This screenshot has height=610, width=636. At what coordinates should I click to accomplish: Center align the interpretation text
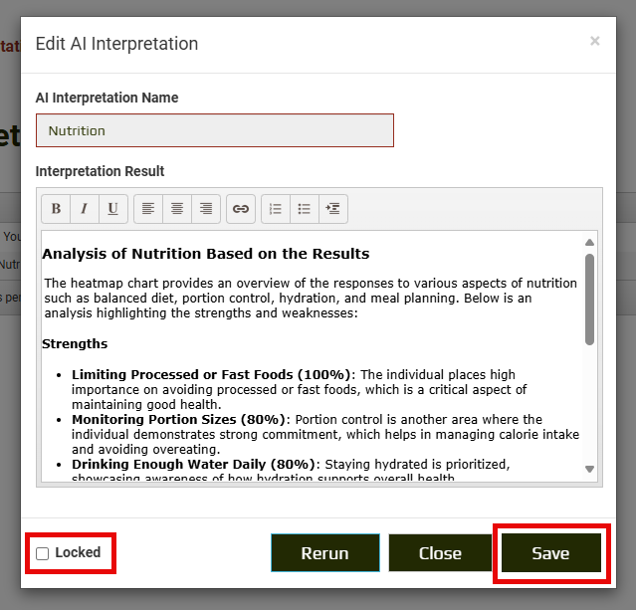(177, 209)
